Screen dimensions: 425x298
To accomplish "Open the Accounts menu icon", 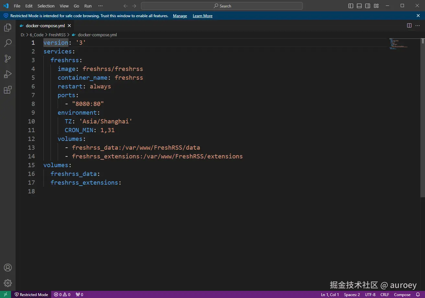I will [x=8, y=268].
